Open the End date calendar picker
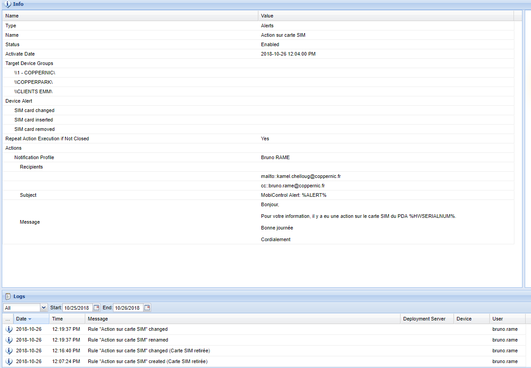This screenshot has width=531, height=368. 147,308
